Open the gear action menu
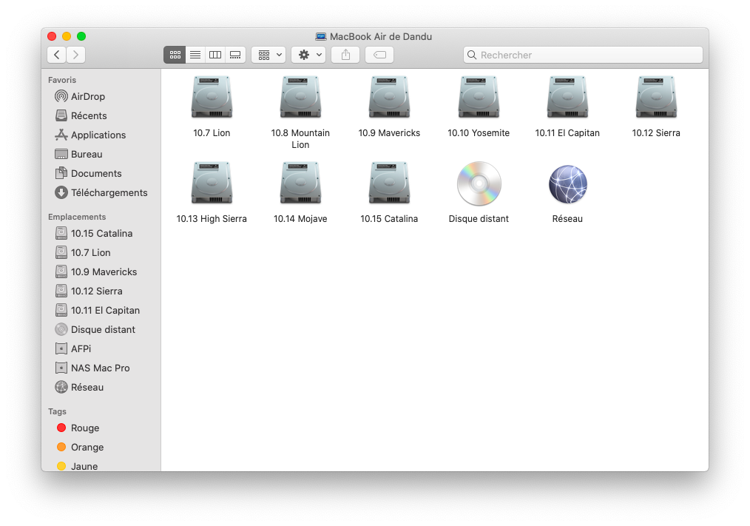The height and width of the screenshot is (526, 750). click(x=308, y=55)
